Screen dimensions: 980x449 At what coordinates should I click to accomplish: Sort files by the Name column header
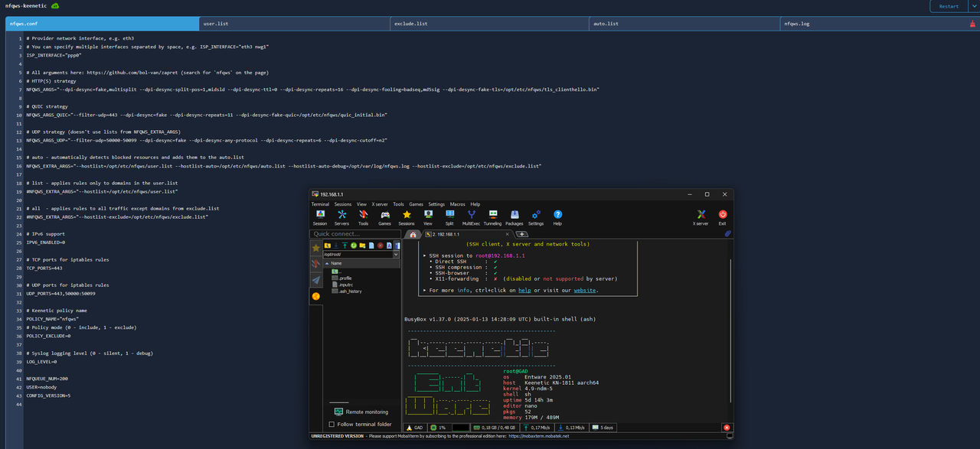(x=361, y=262)
